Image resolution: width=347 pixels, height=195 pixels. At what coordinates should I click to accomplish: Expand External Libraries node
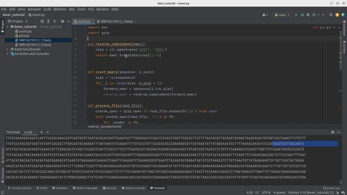coord(8,49)
